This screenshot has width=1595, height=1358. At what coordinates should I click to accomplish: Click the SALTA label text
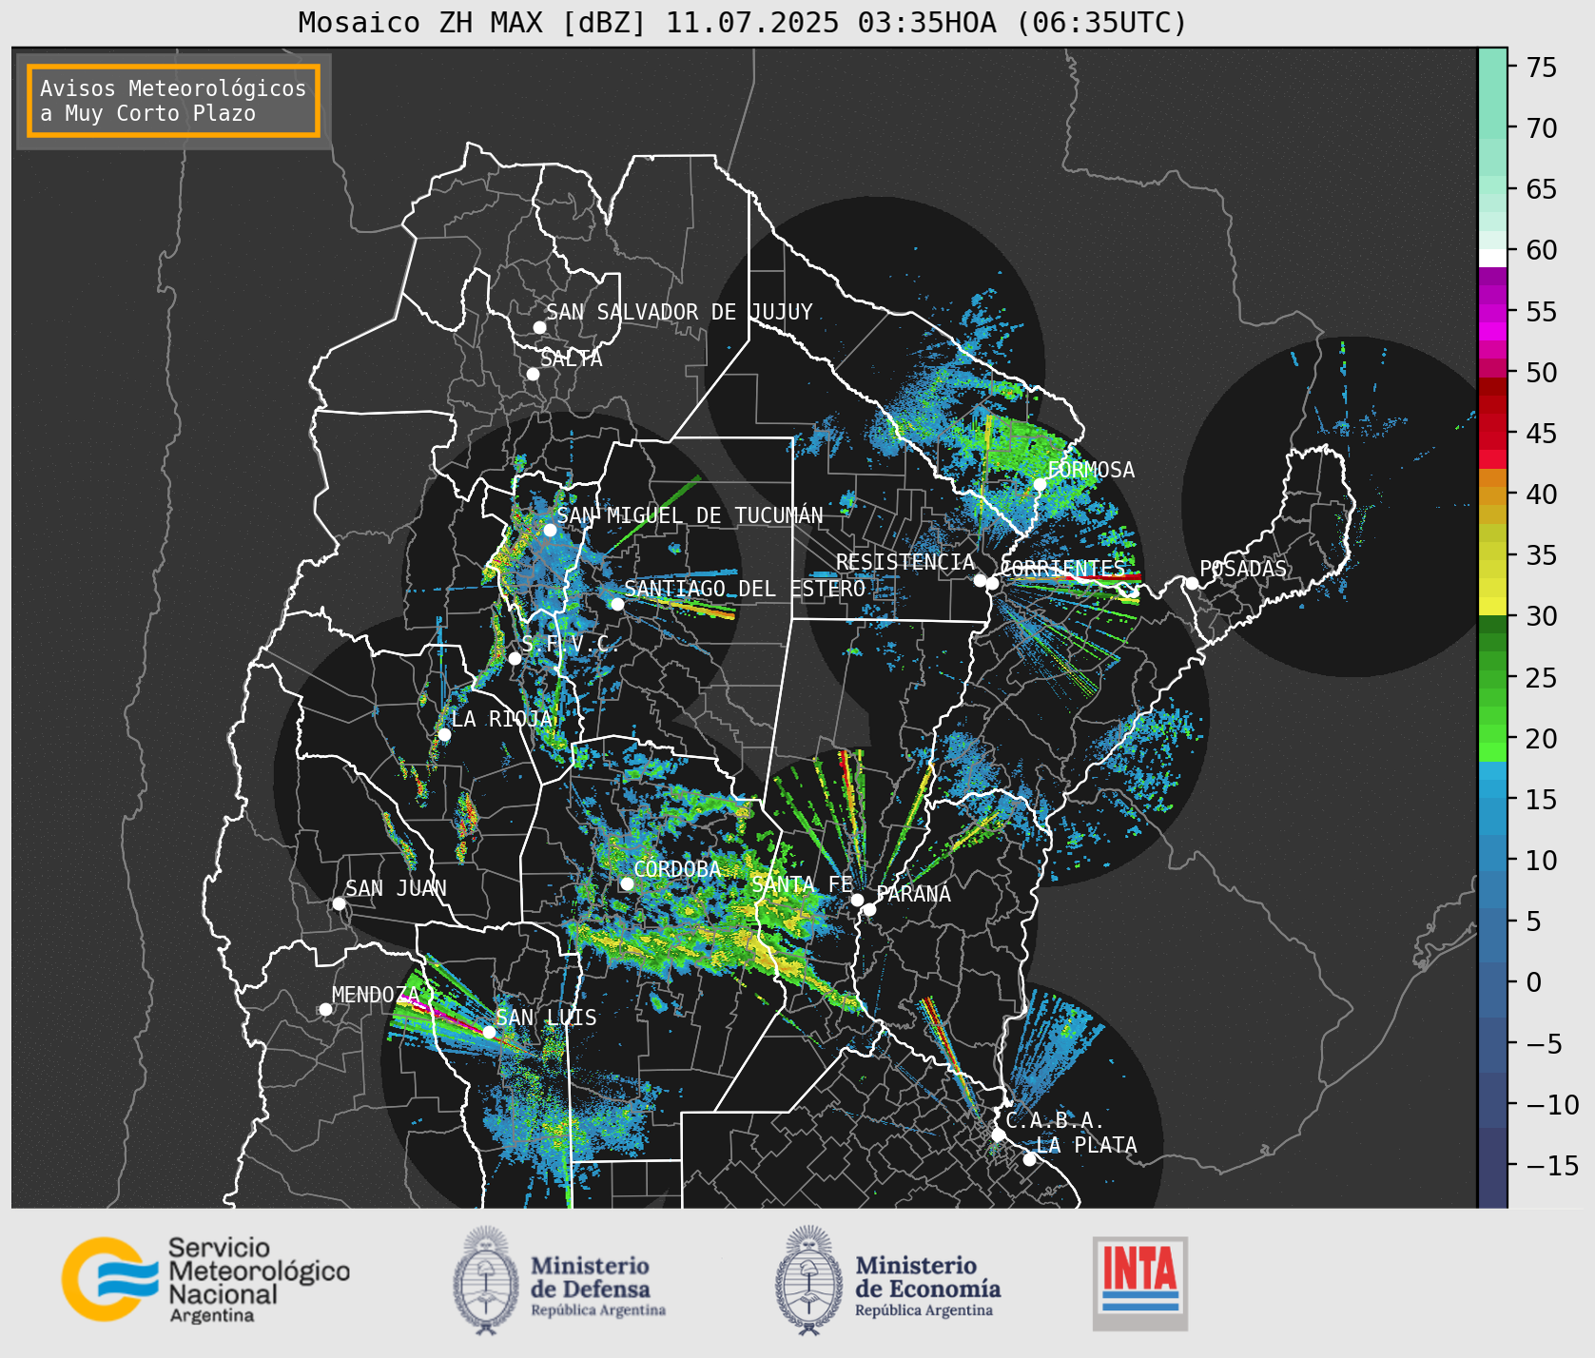tap(572, 359)
